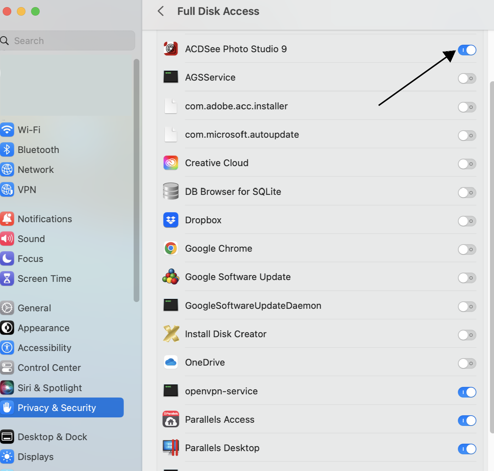
Task: Click the Parallels Access app icon
Action: tap(171, 419)
